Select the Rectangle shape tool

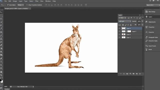coord(1,68)
